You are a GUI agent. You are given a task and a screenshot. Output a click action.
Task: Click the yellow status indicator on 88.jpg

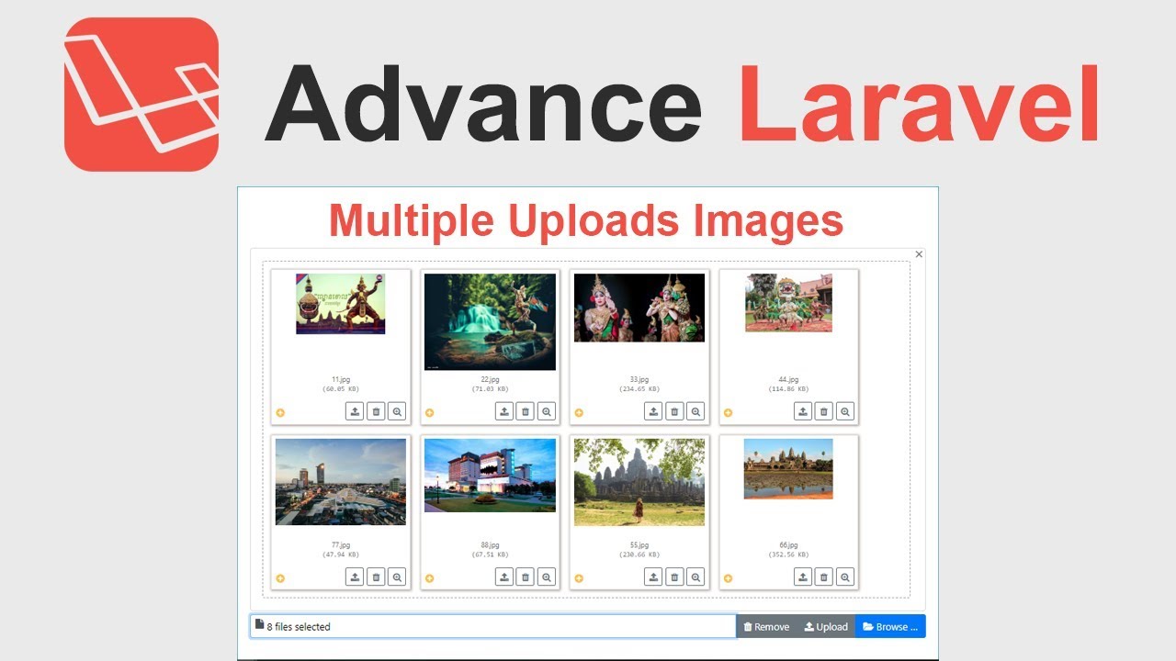point(429,578)
